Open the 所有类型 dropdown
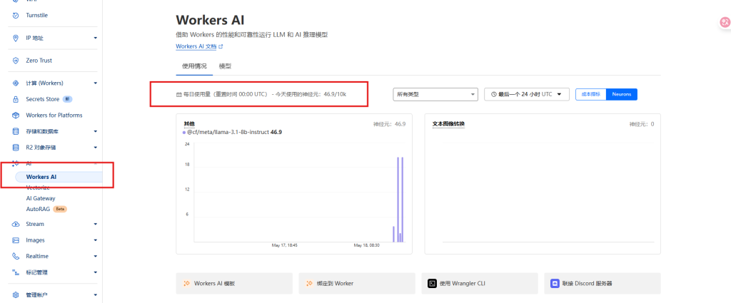Viewport: 731px width, 303px height. [435, 94]
